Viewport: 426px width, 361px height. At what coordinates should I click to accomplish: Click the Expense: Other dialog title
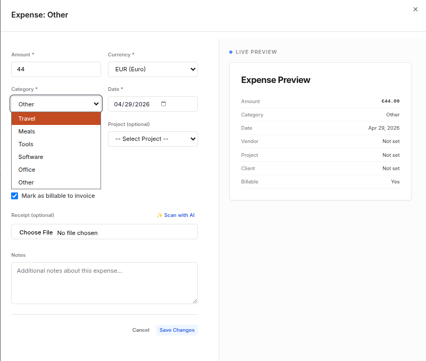pyautogui.click(x=40, y=15)
